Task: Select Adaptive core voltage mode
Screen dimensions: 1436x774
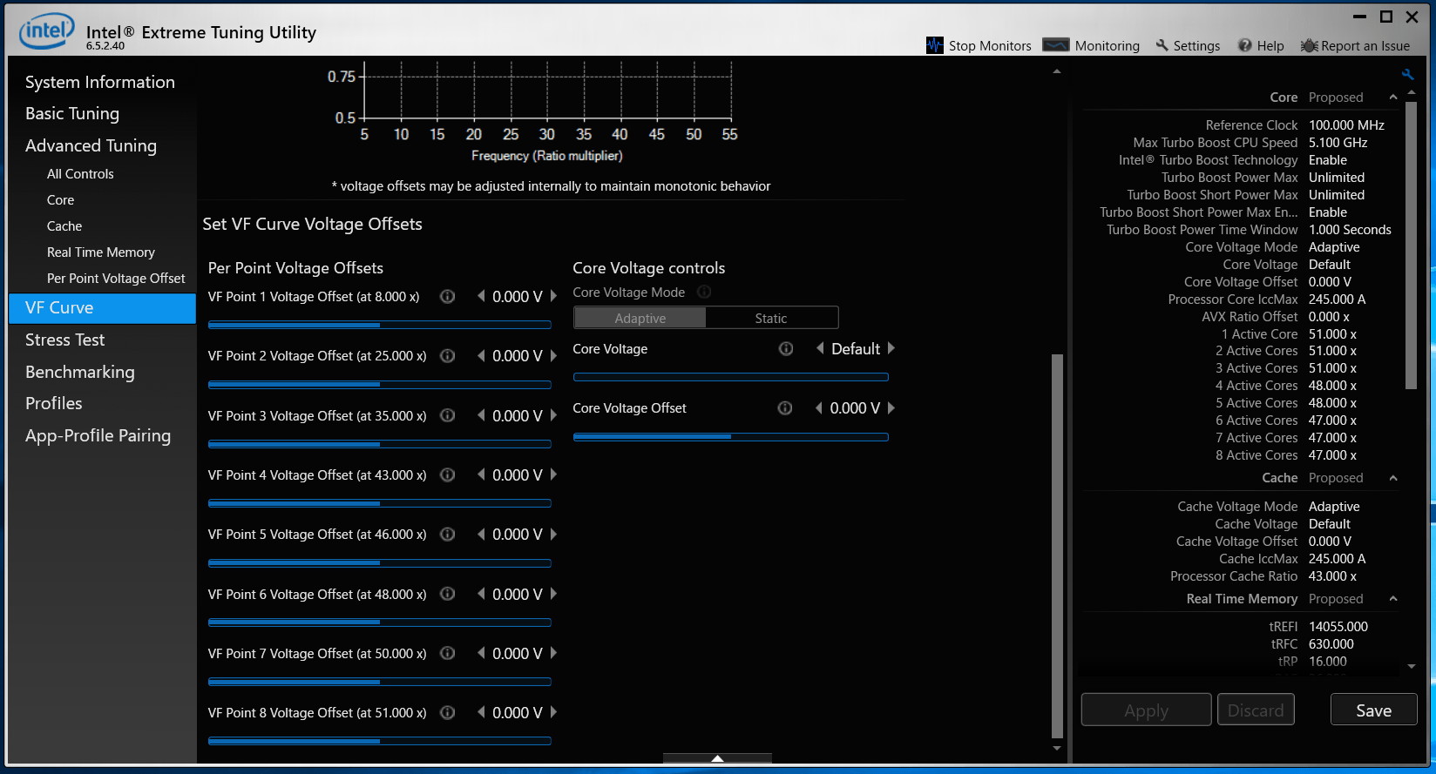Action: pyautogui.click(x=640, y=318)
